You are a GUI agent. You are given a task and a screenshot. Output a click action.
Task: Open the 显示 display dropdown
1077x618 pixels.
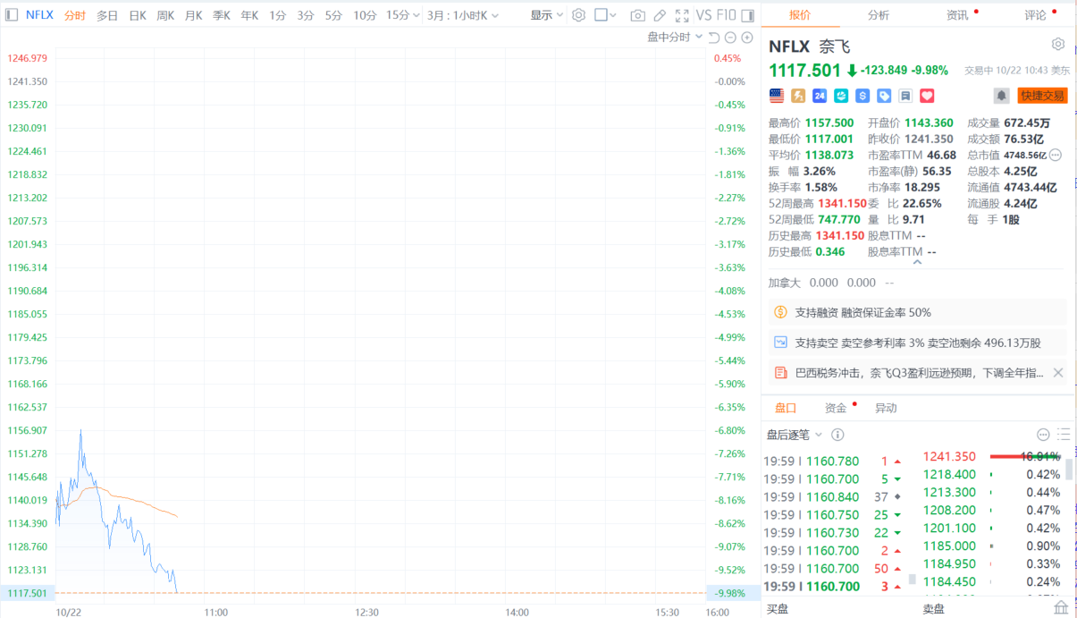(547, 15)
